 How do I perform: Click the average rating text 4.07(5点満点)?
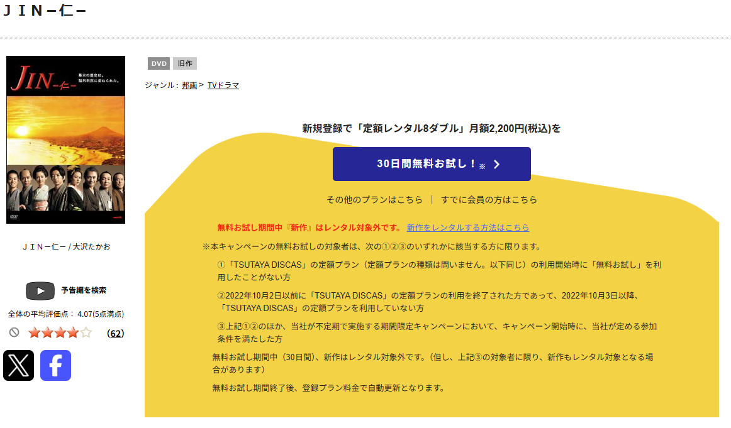tap(101, 314)
